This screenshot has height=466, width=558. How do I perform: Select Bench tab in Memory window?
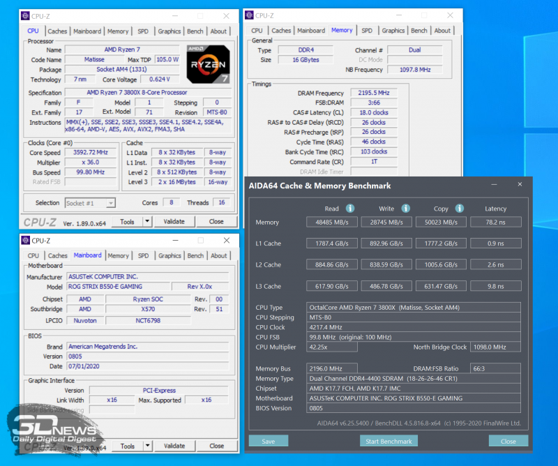click(x=419, y=31)
